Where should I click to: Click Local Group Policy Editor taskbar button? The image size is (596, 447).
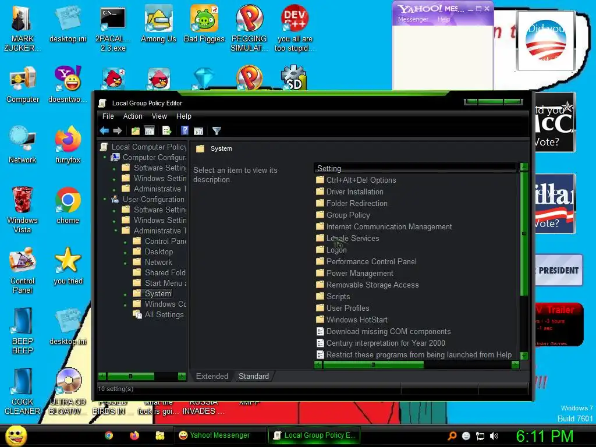[314, 435]
